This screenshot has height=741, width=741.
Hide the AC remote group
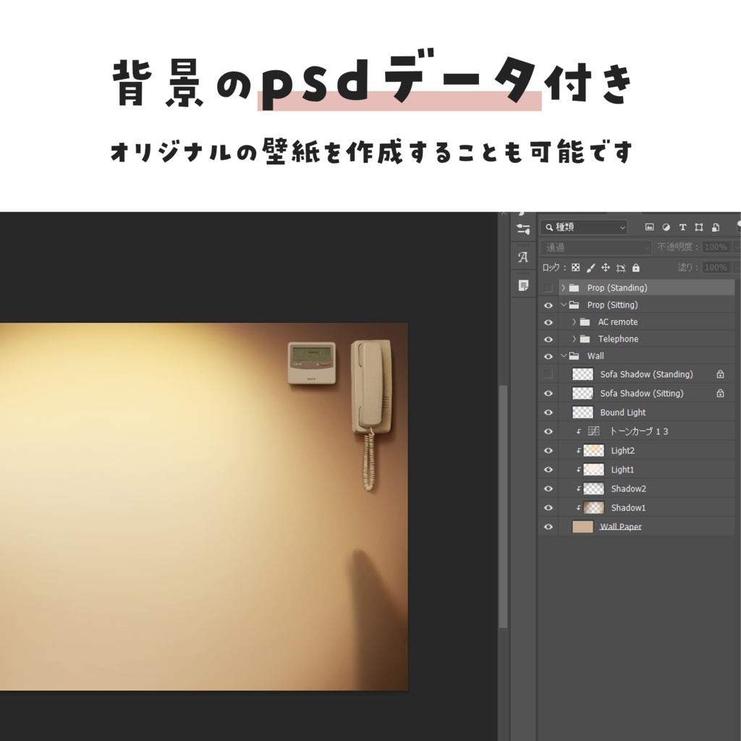click(549, 322)
